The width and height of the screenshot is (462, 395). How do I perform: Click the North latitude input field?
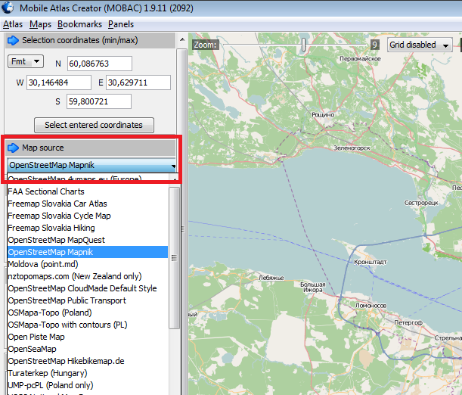[x=99, y=64]
